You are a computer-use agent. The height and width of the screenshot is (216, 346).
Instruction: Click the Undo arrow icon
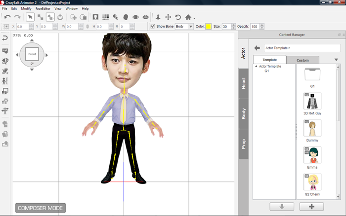[x=7, y=17]
